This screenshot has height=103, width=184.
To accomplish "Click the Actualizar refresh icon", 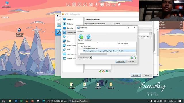I will 88,37.
